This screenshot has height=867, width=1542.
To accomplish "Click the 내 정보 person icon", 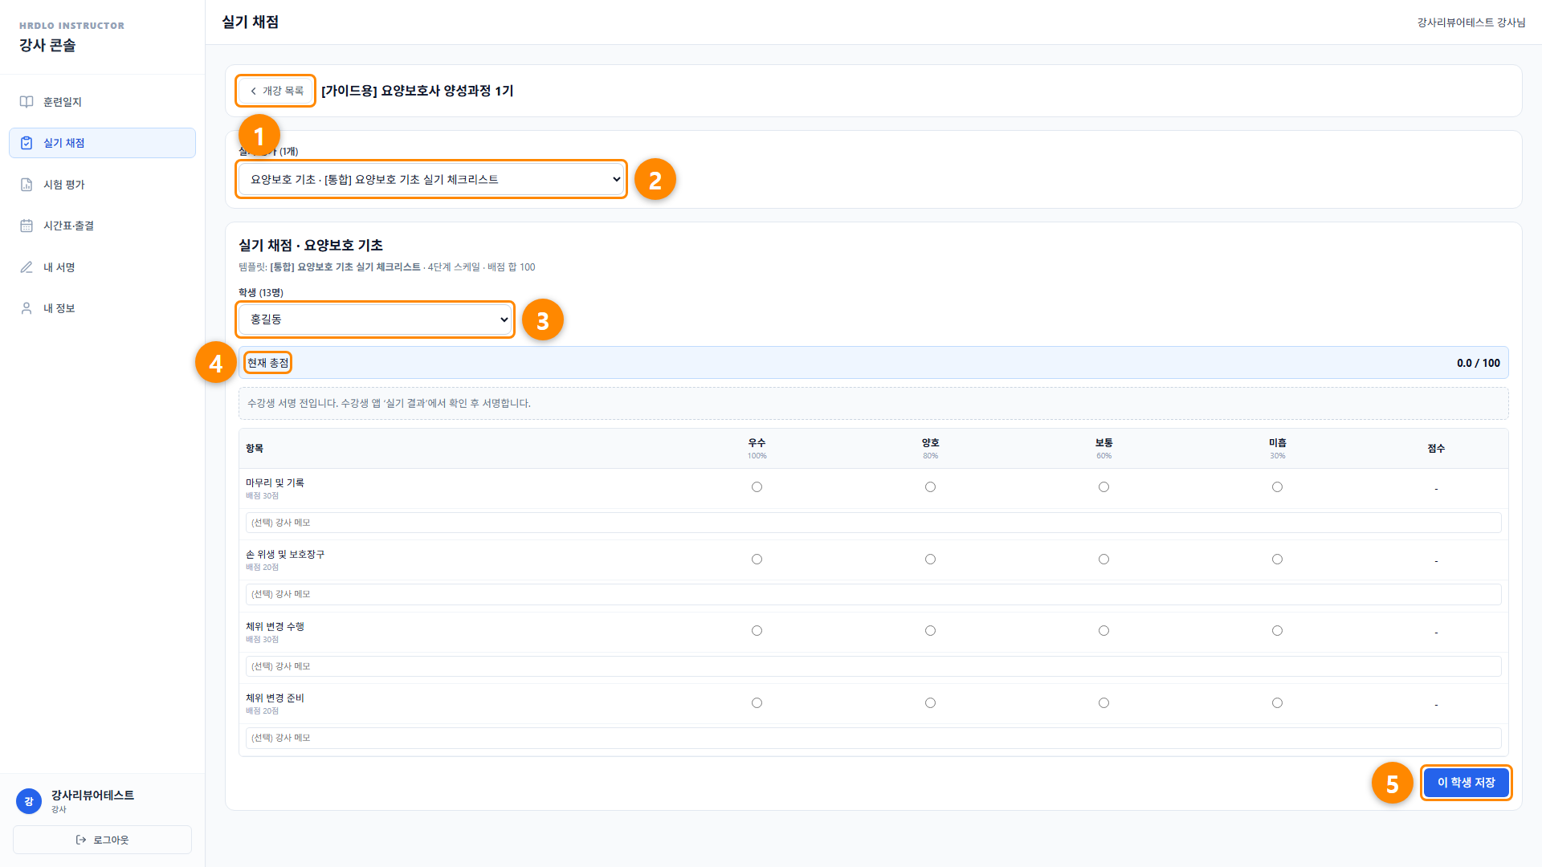I will click(27, 308).
